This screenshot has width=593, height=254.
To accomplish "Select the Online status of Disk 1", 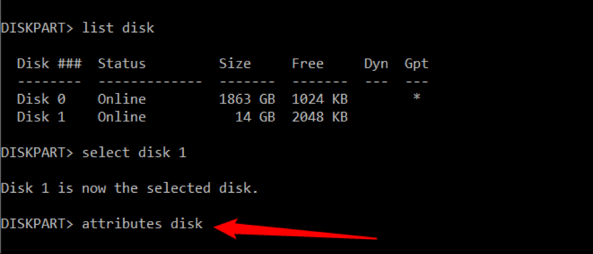I will 122,117.
